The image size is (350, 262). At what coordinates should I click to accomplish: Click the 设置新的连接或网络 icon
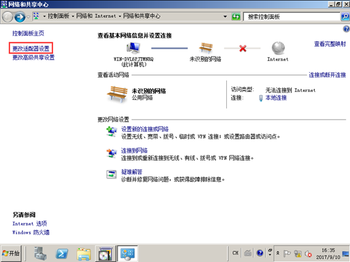tap(112, 132)
